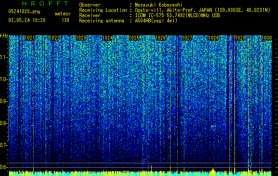
Task: Click the date stamp 02.05.24 10:20
Action: (27, 20)
